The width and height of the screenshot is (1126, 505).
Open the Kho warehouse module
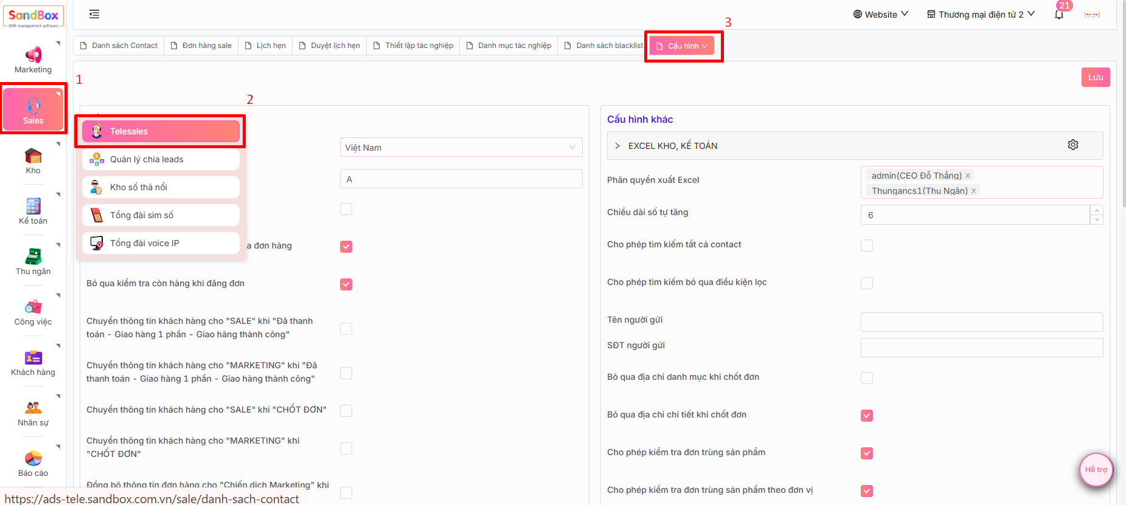point(33,156)
